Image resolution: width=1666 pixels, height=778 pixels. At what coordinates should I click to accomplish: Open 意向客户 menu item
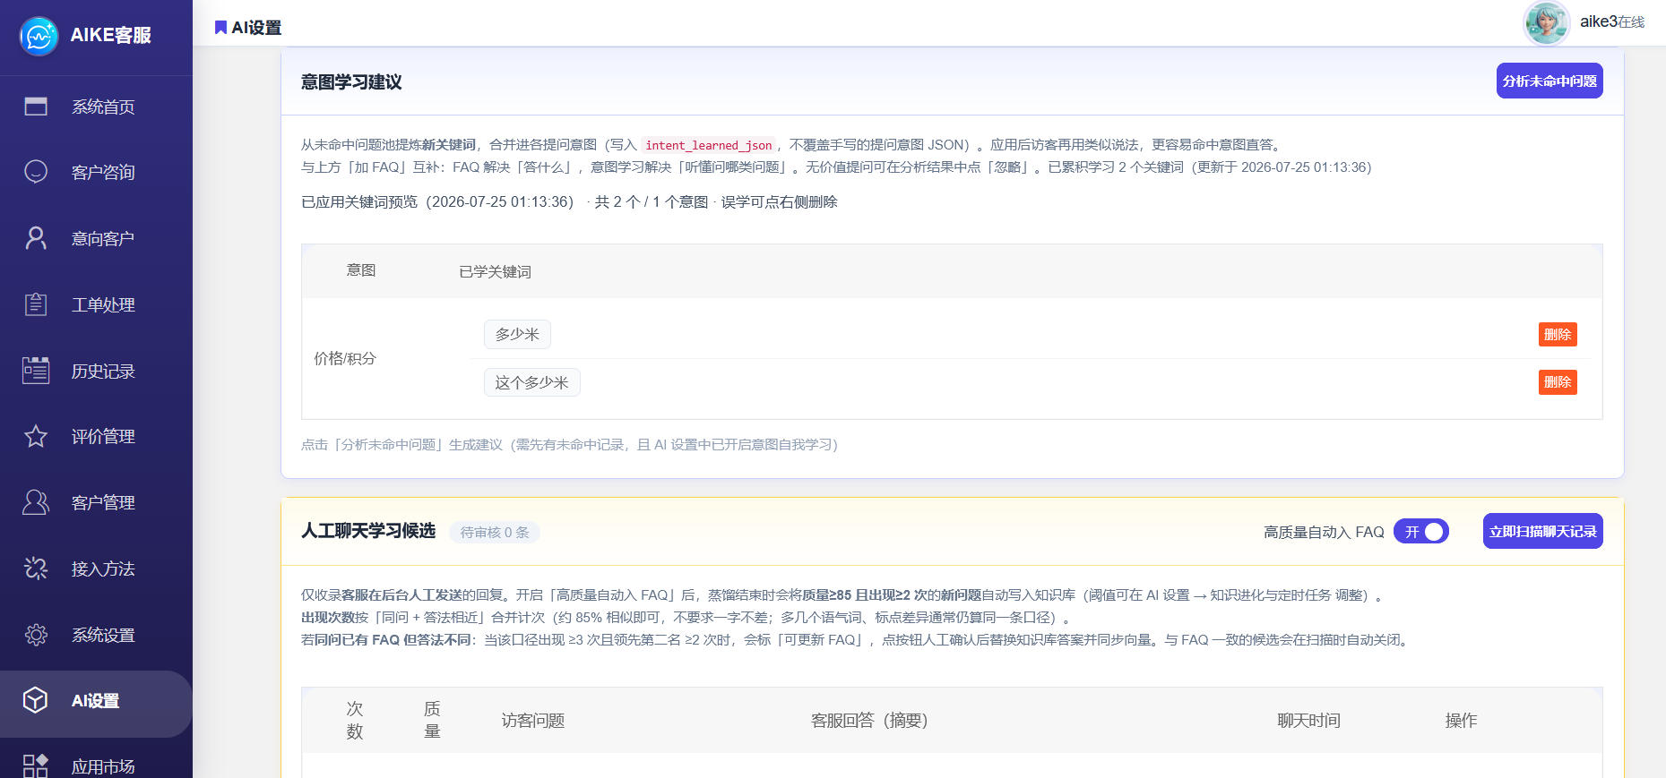(x=103, y=238)
